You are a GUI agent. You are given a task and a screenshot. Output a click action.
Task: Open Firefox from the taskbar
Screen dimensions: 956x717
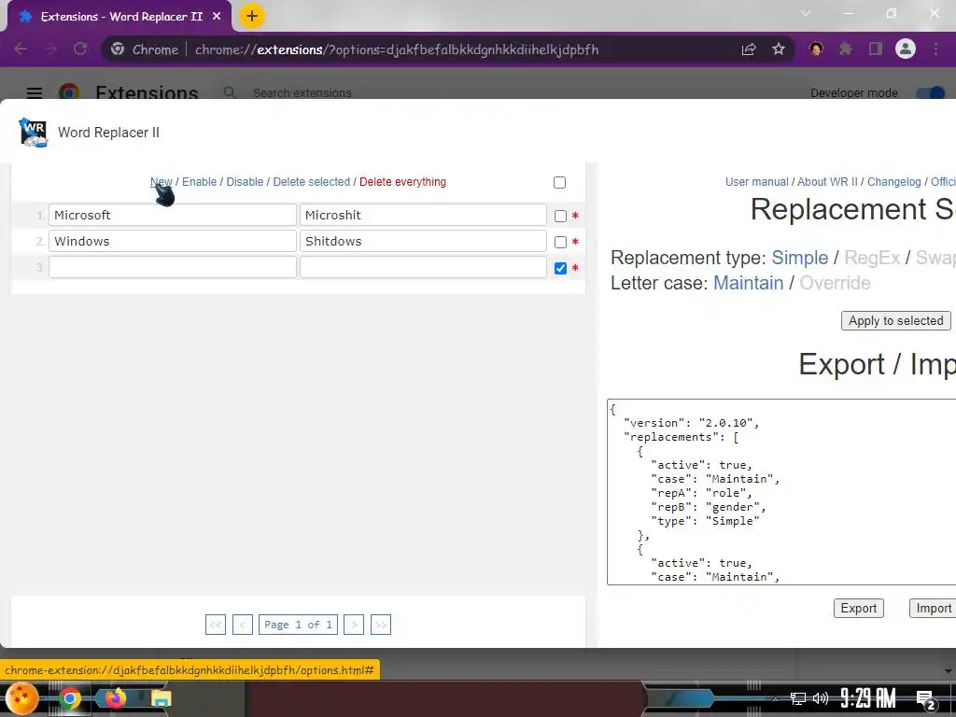coord(115,698)
